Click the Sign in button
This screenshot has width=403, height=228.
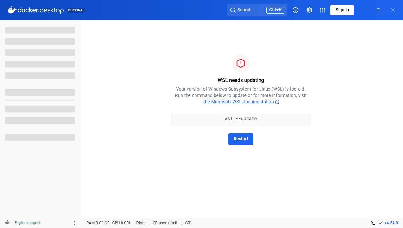tap(342, 10)
